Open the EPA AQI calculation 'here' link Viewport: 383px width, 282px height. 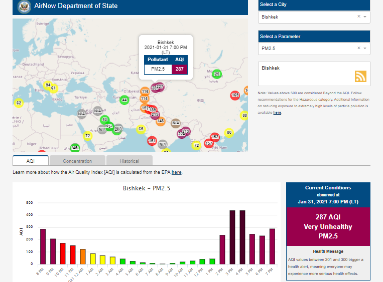pyautogui.click(x=176, y=172)
